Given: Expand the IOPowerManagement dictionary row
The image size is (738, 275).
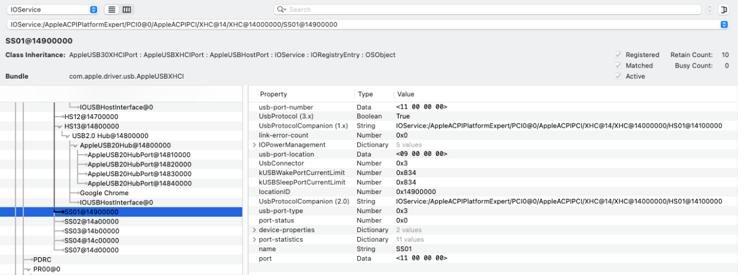Looking at the screenshot, I should coord(254,145).
